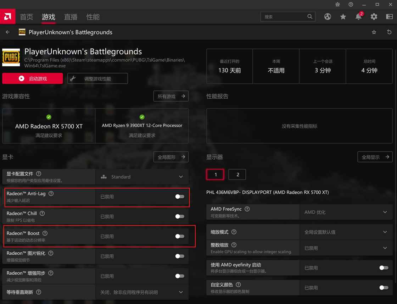Enable the Radeon Boost toggle
Image resolution: width=397 pixels, height=304 pixels.
(179, 236)
